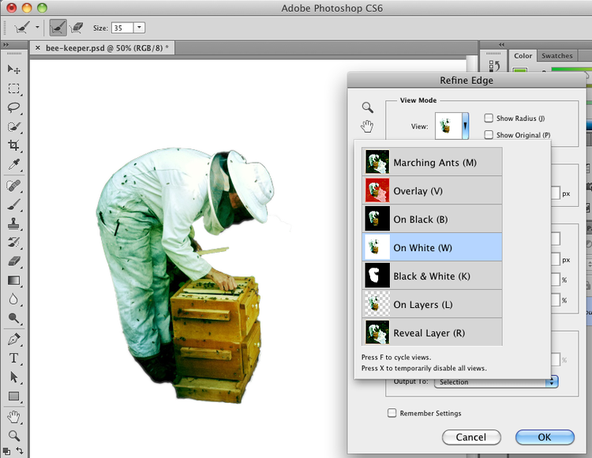Select the Type tool
The height and width of the screenshot is (458, 592).
click(x=14, y=358)
